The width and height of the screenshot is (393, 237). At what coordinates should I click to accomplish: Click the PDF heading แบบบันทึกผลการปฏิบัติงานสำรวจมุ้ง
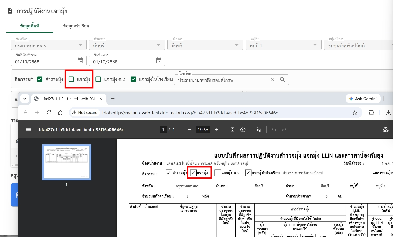click(299, 155)
